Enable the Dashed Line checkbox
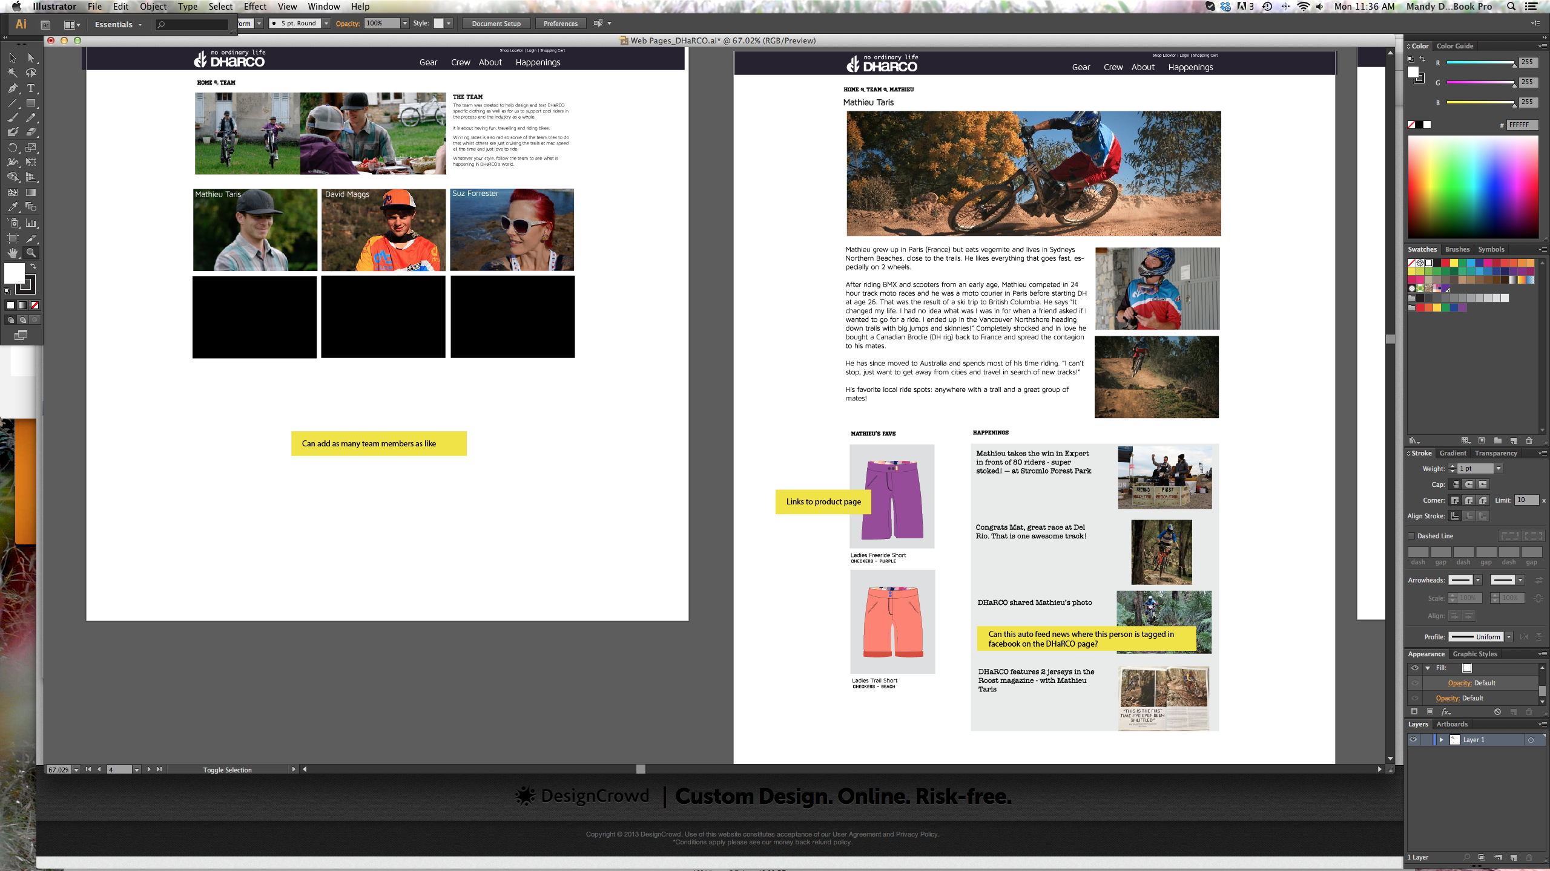 click(1411, 536)
